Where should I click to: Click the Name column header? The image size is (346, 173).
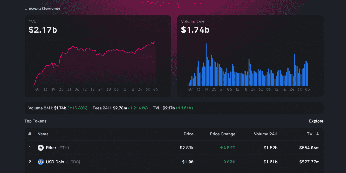pos(43,134)
